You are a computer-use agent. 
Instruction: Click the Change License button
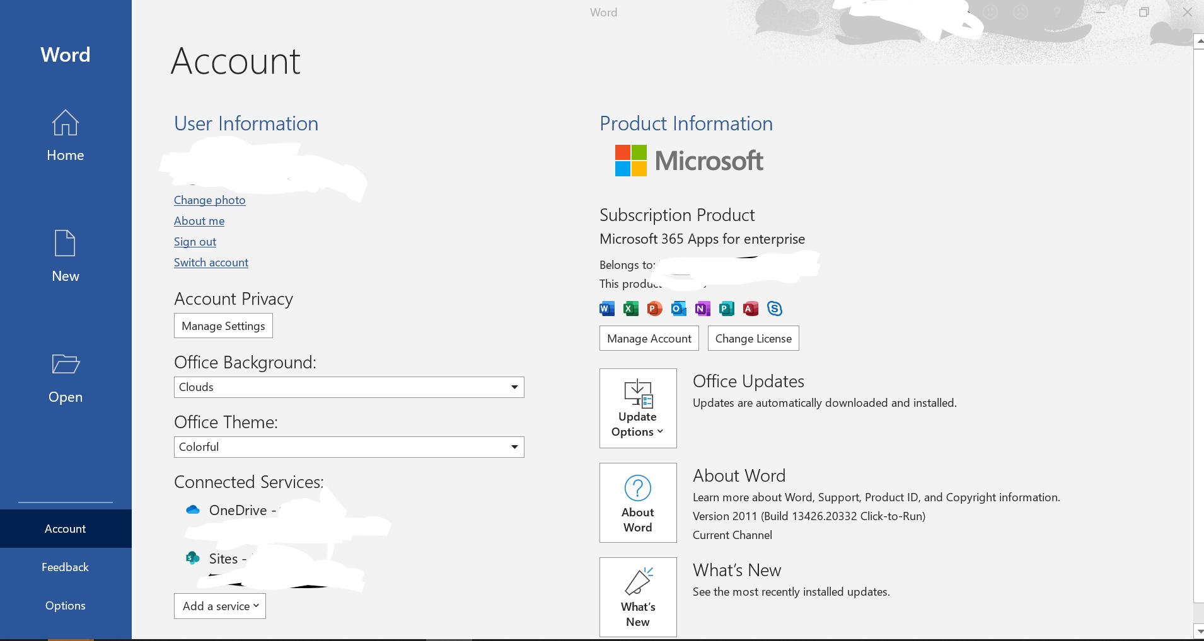(753, 339)
